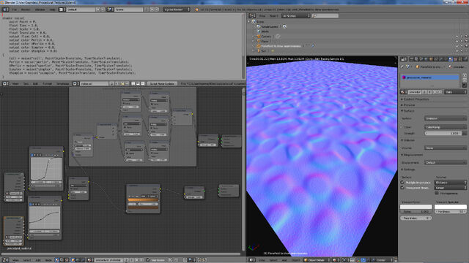Select the World row in outliner

click(265, 31)
